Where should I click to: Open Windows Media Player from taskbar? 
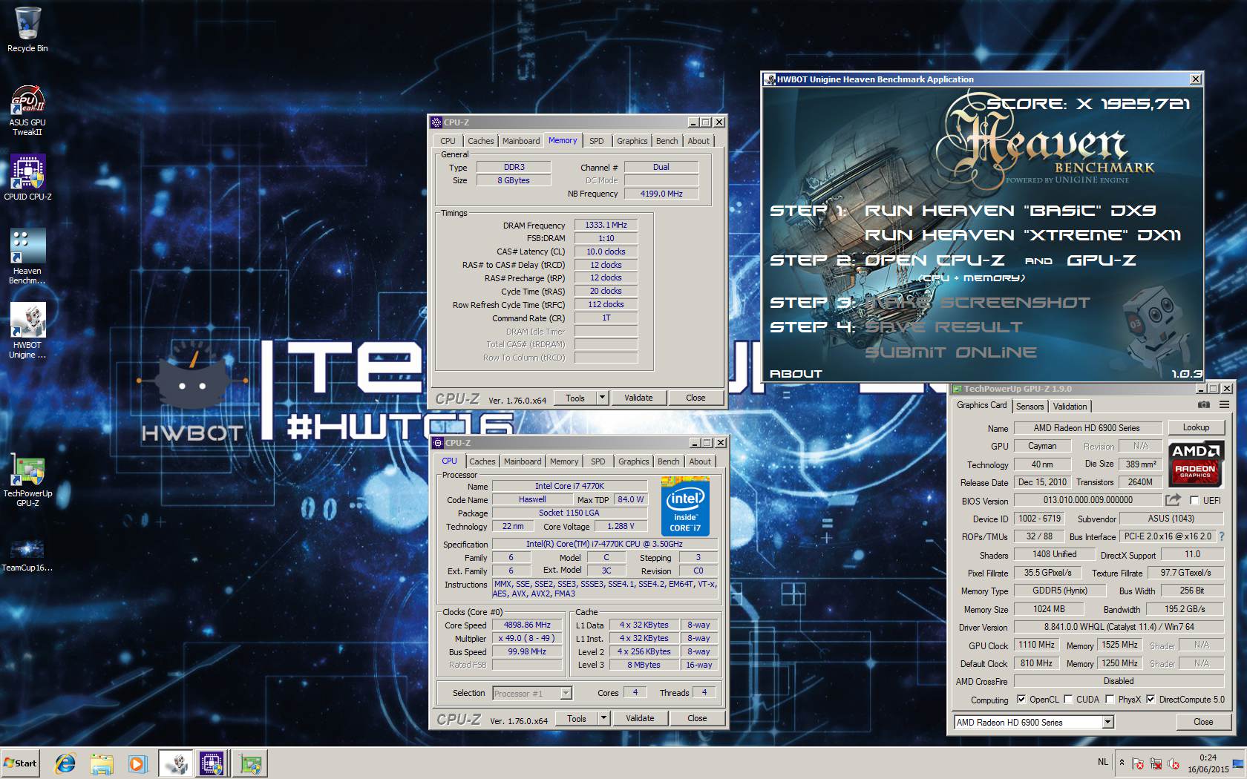point(137,763)
